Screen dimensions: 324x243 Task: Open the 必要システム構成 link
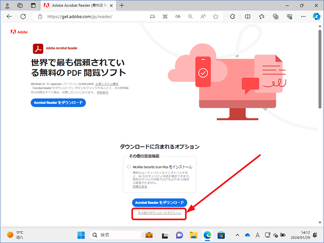(107, 84)
